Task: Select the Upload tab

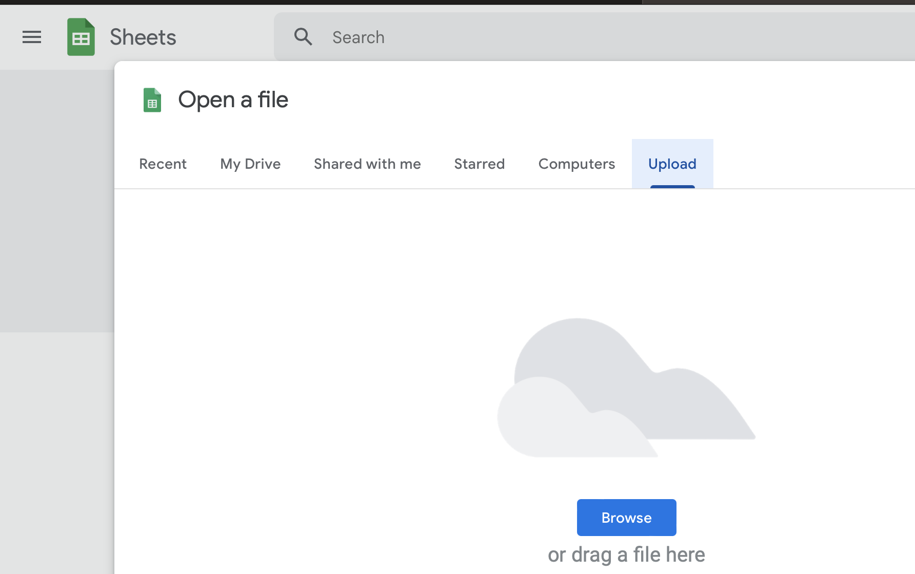Action: click(672, 164)
